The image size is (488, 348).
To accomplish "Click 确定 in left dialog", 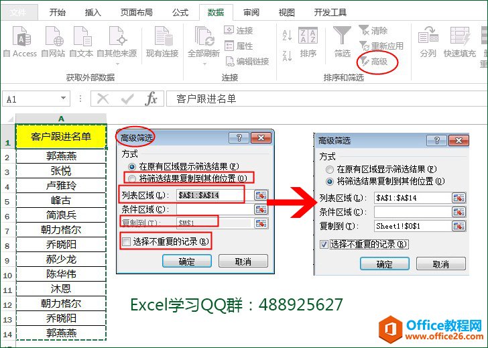I will [187, 261].
